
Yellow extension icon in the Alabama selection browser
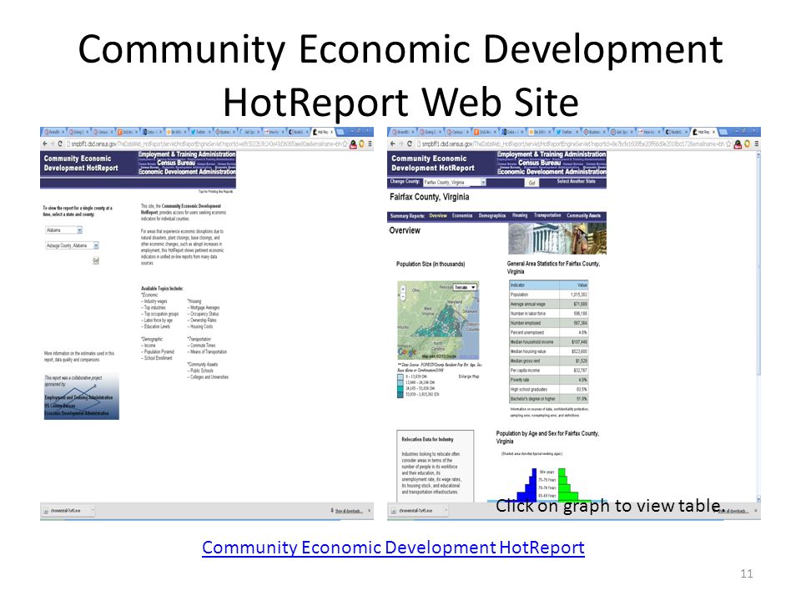pos(361,144)
